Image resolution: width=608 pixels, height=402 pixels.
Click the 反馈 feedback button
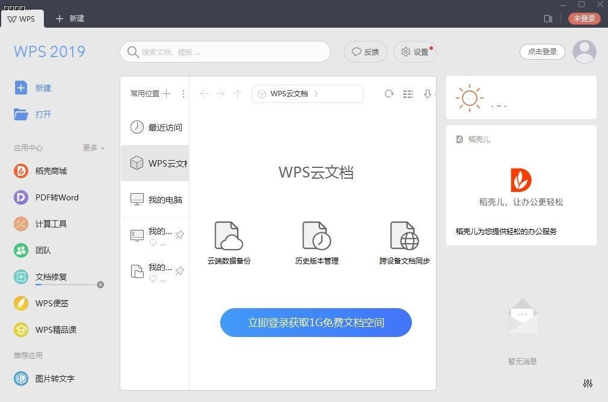click(x=365, y=52)
